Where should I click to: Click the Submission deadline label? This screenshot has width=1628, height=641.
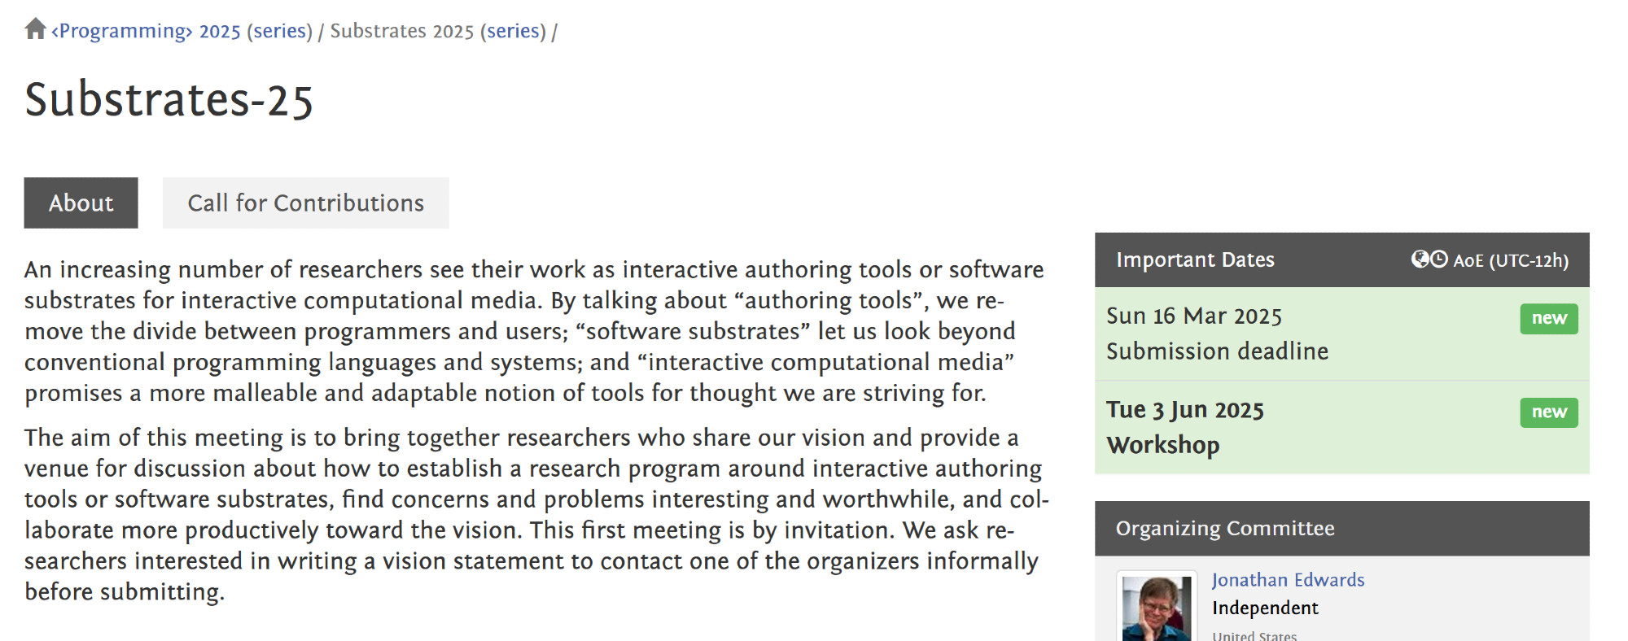(x=1217, y=351)
